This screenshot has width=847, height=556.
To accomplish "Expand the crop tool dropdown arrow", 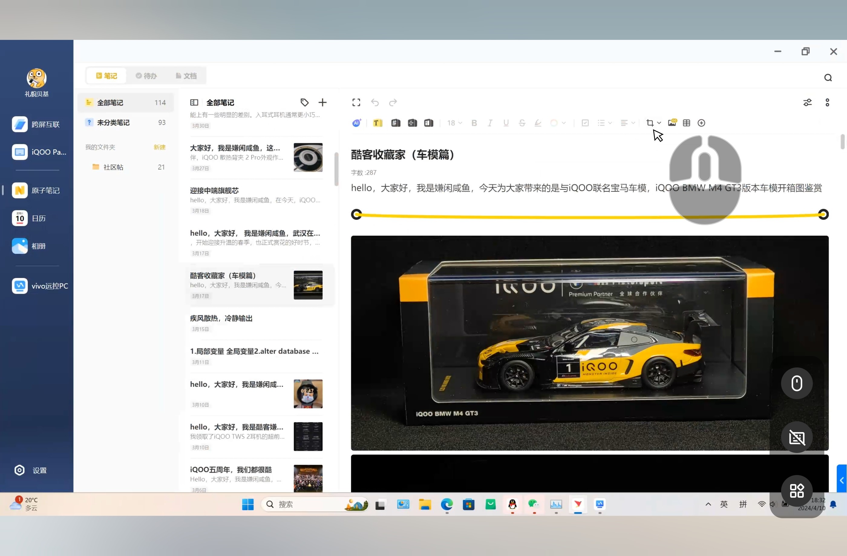I will click(659, 123).
